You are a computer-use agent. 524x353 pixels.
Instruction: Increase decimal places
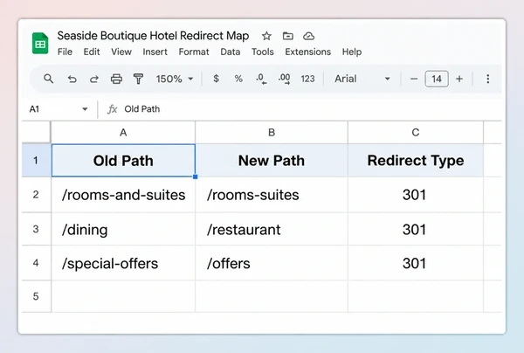click(284, 79)
